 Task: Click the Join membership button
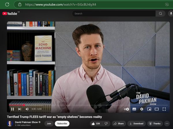coord(49,124)
